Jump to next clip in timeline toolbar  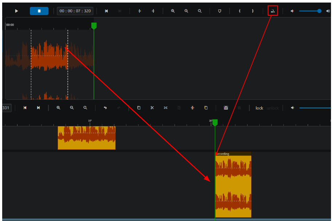pyautogui.click(x=39, y=108)
